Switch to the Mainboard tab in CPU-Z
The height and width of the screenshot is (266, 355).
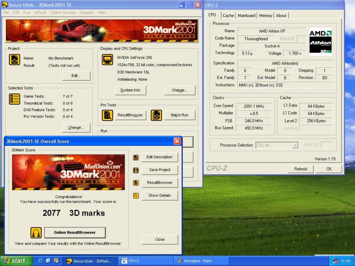point(247,16)
